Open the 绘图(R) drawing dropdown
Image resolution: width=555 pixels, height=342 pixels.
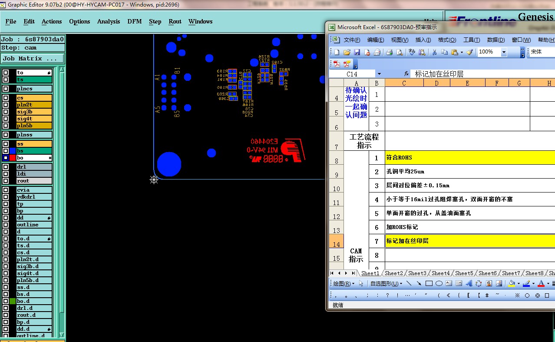(x=343, y=284)
